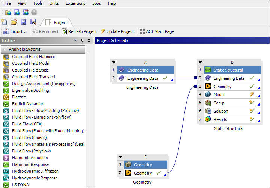Click the Save project floppy icon
270x188 pixels.
click(x=24, y=22)
